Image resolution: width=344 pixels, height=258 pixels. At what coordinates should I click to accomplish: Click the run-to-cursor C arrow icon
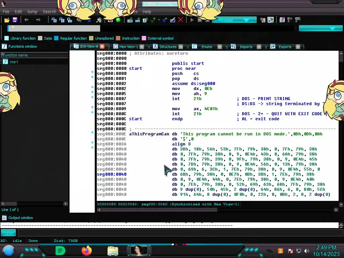point(263,20)
